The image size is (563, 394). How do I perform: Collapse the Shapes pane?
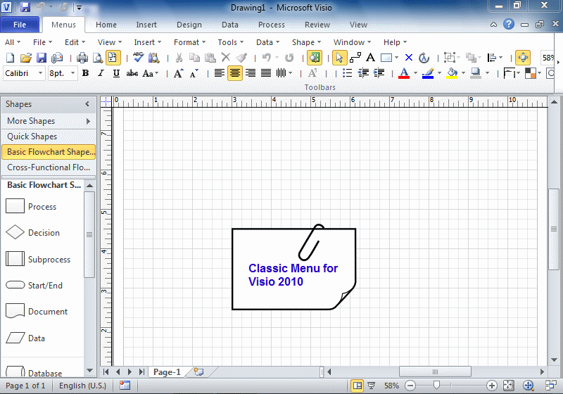(87, 104)
